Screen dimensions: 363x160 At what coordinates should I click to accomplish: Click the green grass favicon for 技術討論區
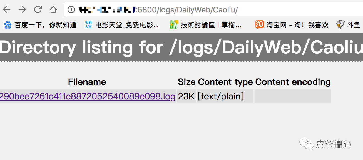174,25
